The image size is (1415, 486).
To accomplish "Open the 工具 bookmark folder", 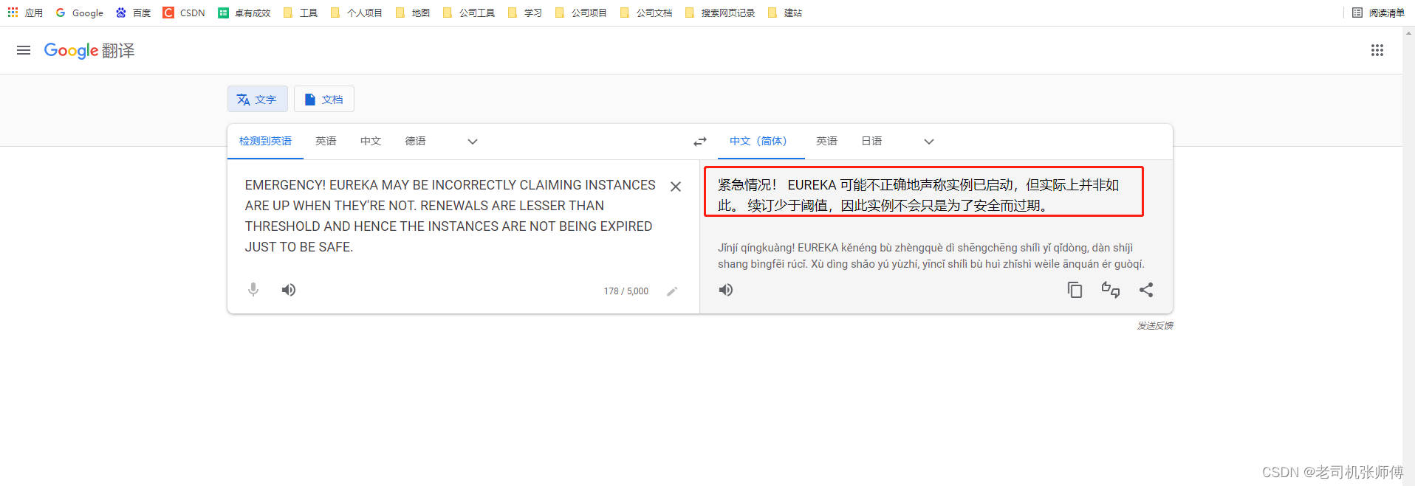I will pos(301,13).
